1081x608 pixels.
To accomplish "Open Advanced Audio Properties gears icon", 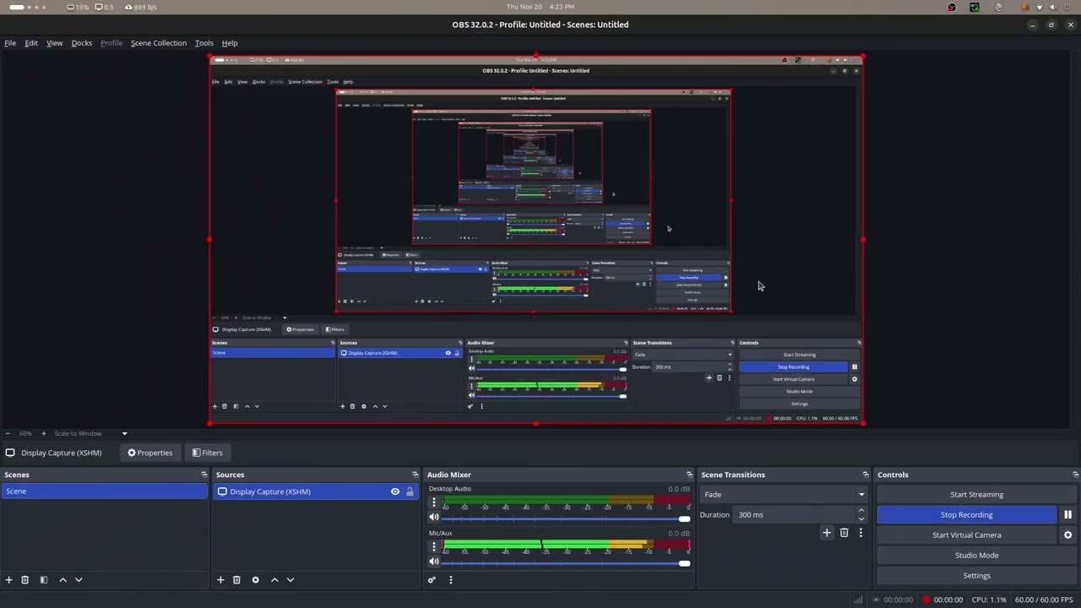I will [x=432, y=580].
